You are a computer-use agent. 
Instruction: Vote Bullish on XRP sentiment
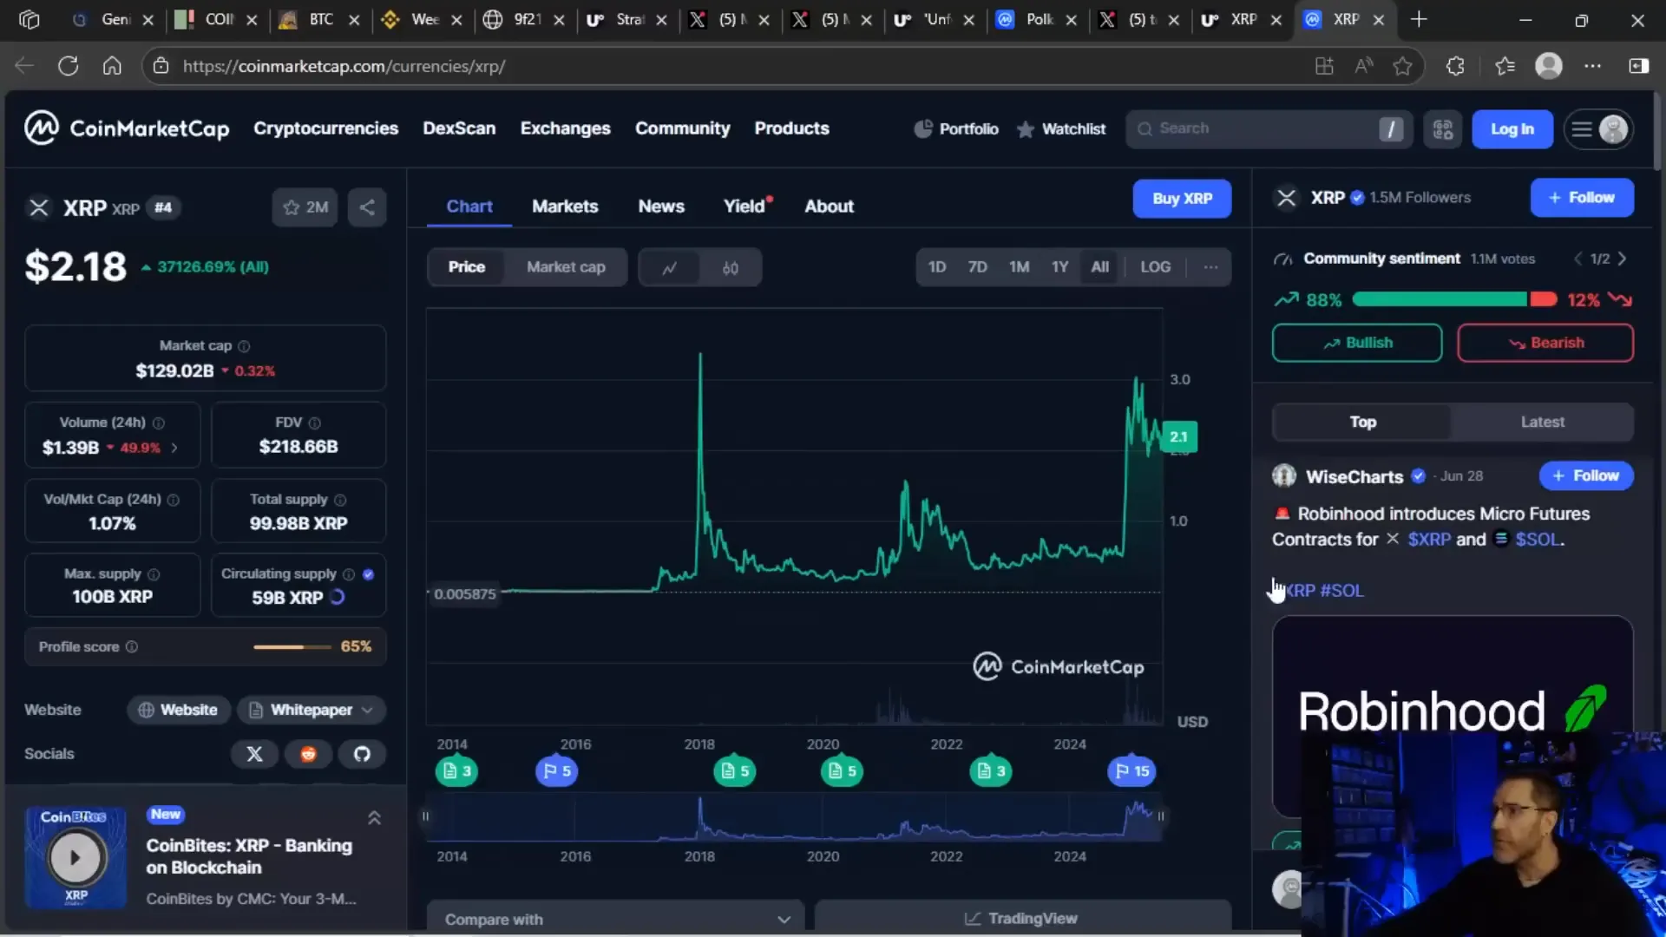point(1357,343)
